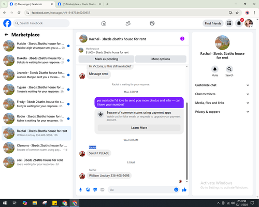Send a thumbs-up like
259x207 pixels.
coord(184,190)
